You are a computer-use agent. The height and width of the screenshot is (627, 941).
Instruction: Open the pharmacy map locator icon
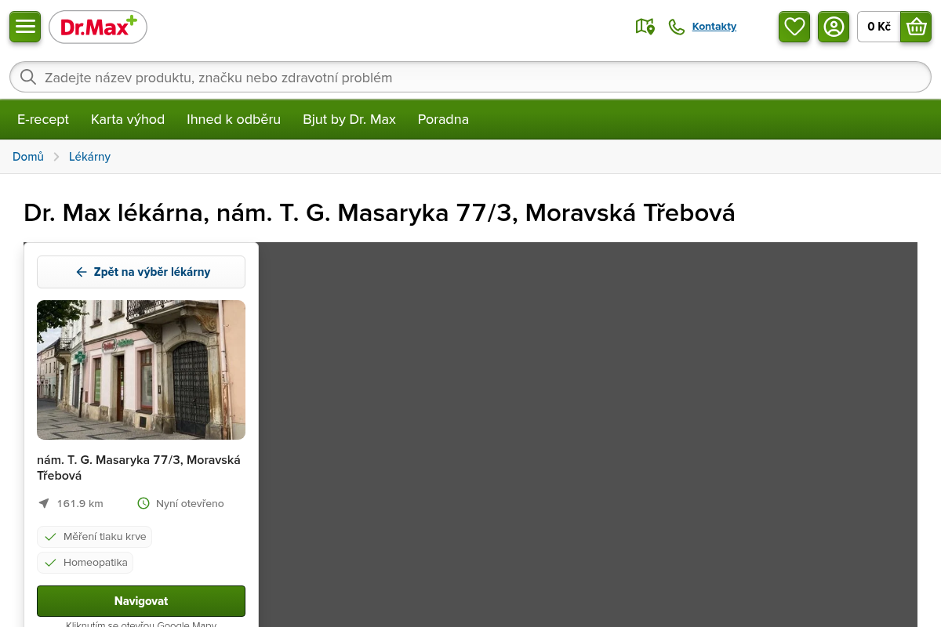click(645, 27)
